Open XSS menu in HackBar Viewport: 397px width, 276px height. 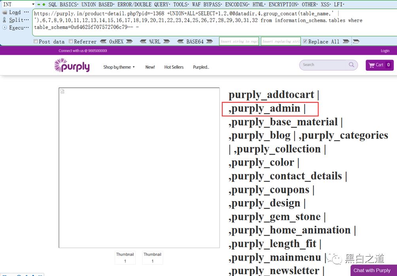click(326, 5)
